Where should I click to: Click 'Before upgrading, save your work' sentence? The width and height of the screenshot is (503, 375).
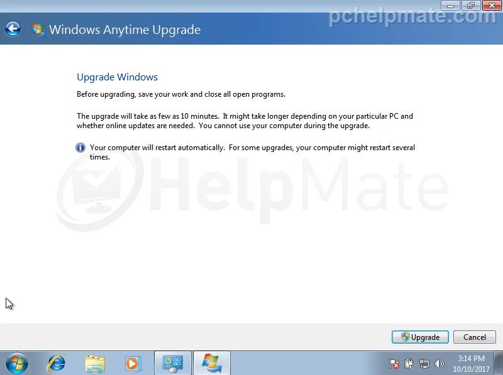pos(181,94)
